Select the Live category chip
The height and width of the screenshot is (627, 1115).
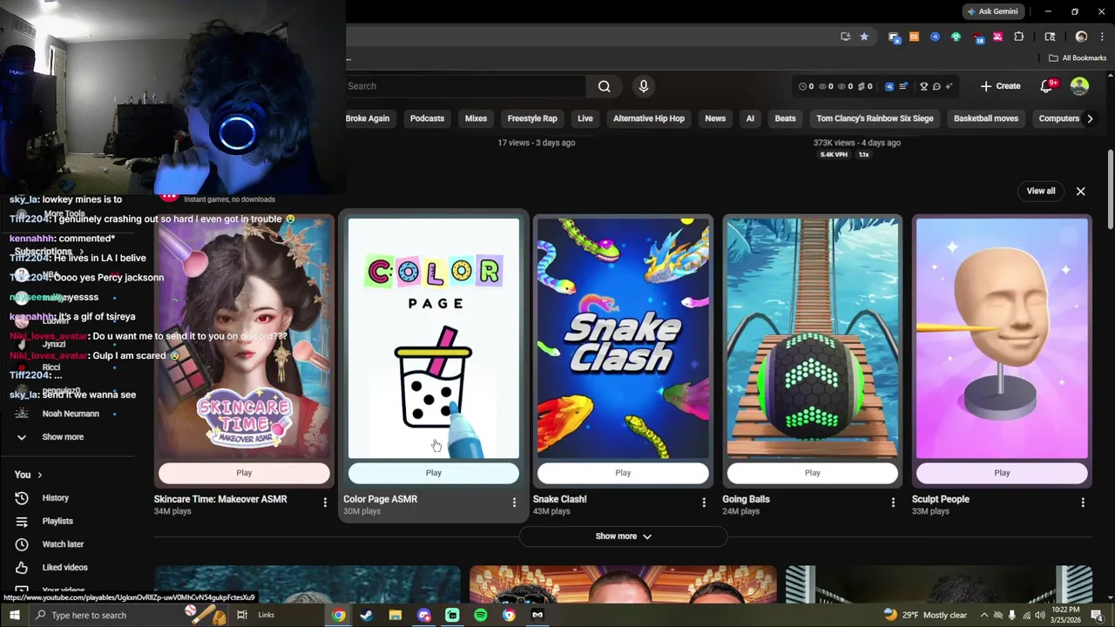(x=585, y=118)
